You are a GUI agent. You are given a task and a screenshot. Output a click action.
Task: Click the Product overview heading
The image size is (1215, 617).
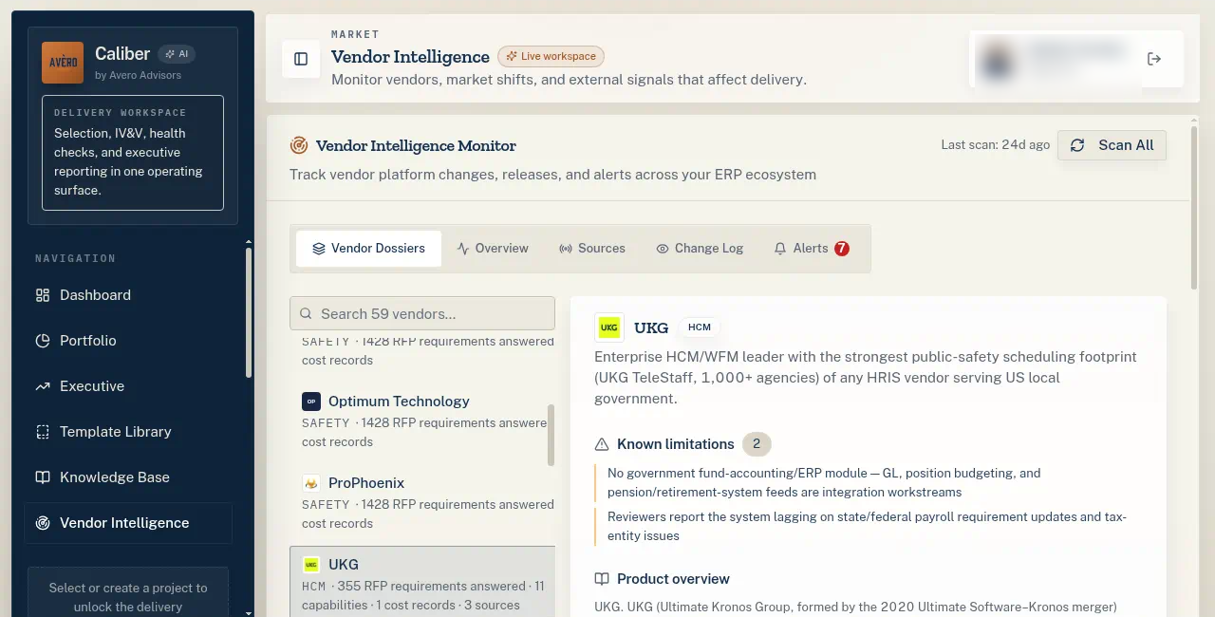pos(673,579)
